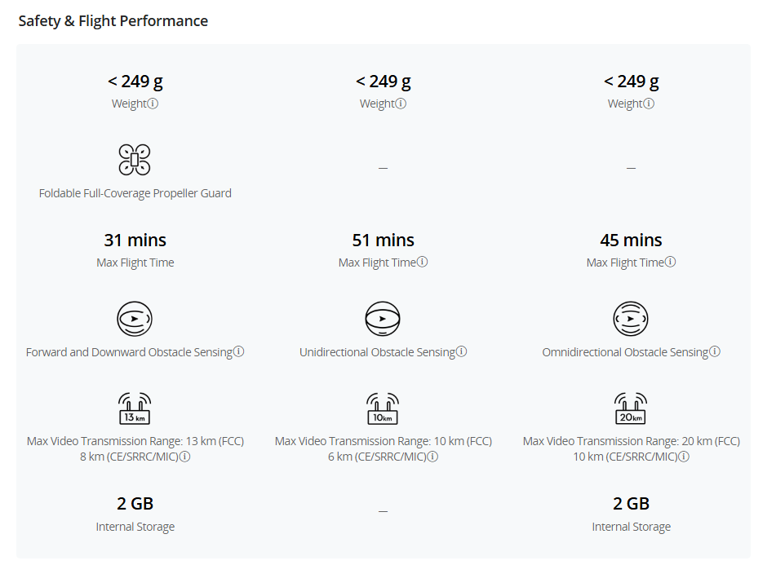
Task: Open info icon after Forward and Downward Obstacle Sensing
Action: tap(238, 351)
